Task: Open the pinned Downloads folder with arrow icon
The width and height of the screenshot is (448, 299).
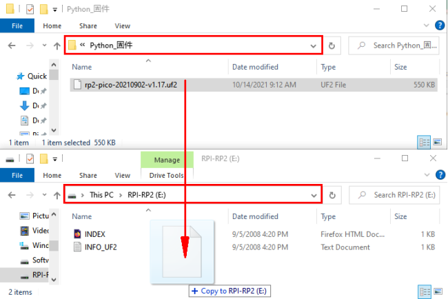Action: pos(32,105)
